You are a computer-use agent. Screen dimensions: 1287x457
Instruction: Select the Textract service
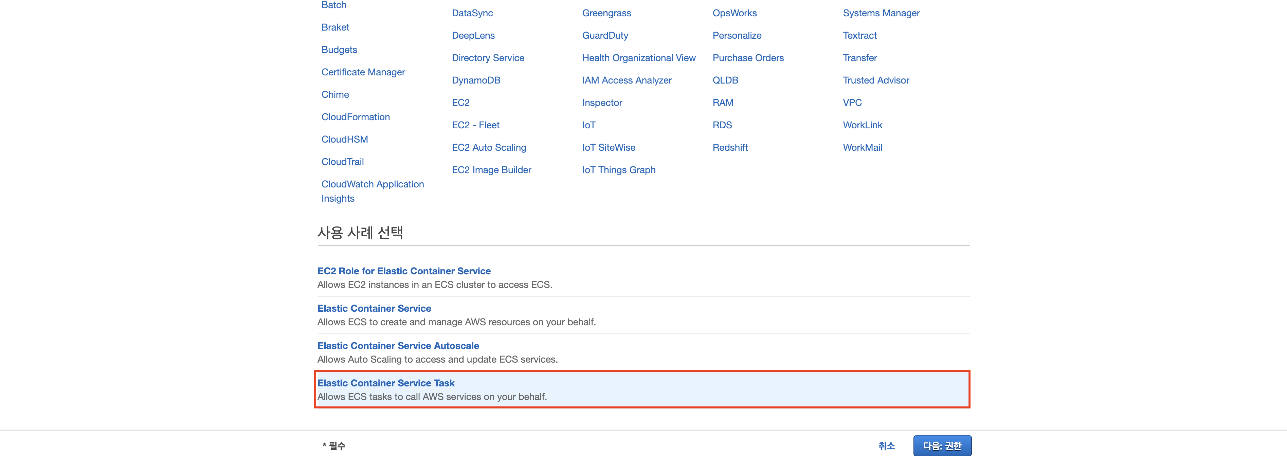(x=860, y=36)
